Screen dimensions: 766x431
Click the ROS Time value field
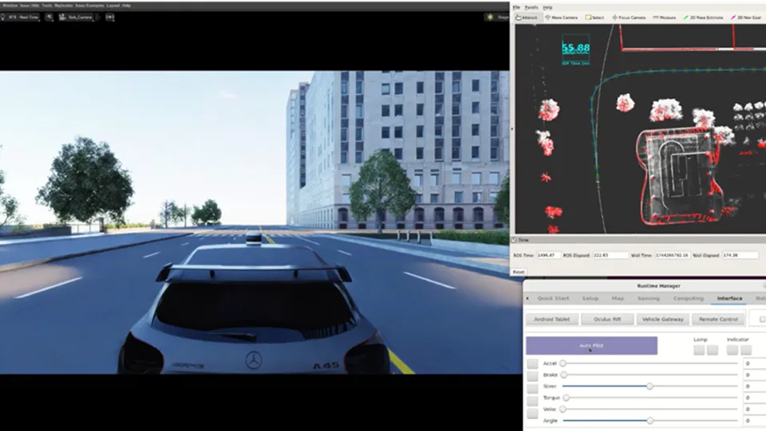click(548, 255)
